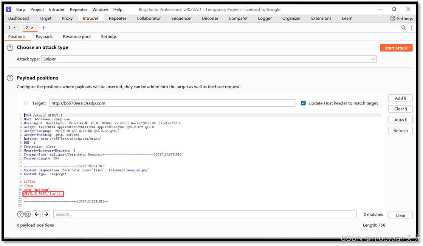Switch to the Extensions tab
Screen dimensions: 423x246
[321, 19]
